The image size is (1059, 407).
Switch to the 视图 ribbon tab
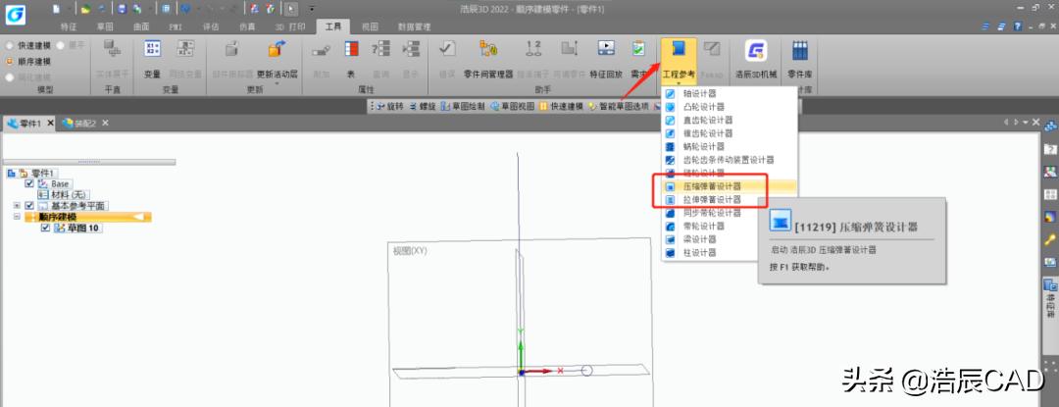click(x=370, y=27)
